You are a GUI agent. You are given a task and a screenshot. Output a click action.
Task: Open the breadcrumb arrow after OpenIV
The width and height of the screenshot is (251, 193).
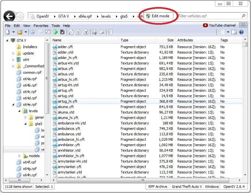(54, 16)
